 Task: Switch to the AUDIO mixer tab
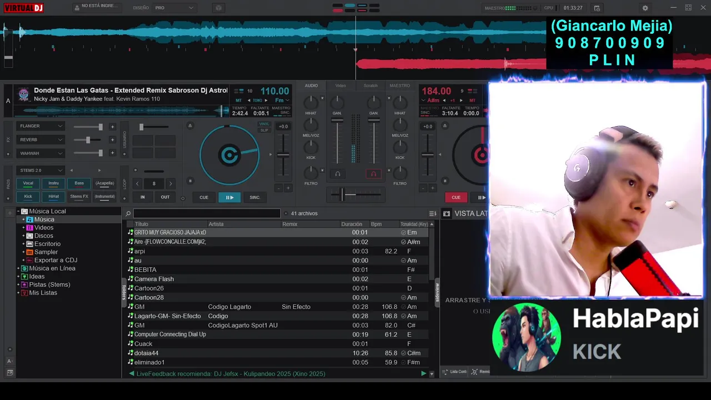coord(311,86)
